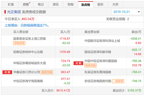This screenshot has width=145, height=95.
Task: Click the 上榜理由 日跌幅偏离值达7% text
Action: coord(27,25)
